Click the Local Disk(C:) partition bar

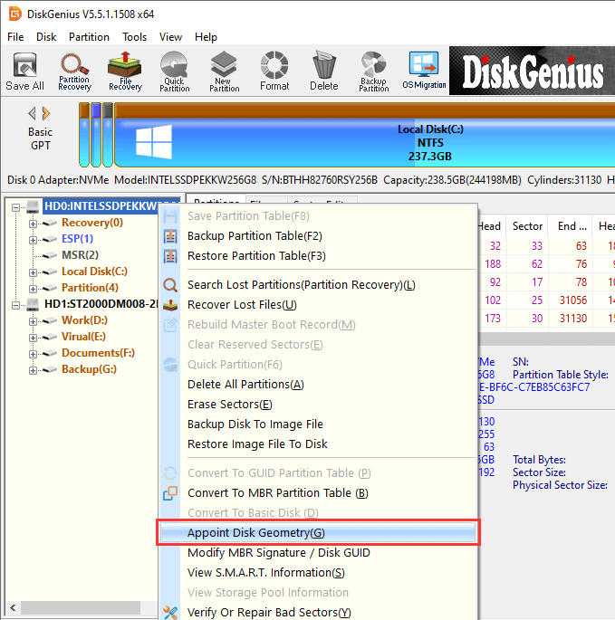[362, 143]
